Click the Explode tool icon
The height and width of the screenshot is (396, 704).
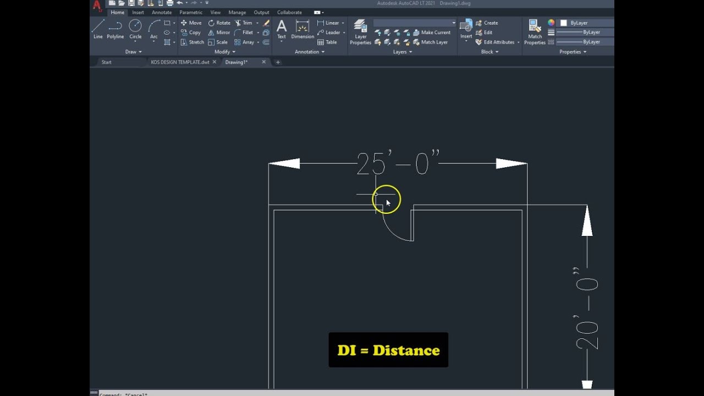coord(266,32)
